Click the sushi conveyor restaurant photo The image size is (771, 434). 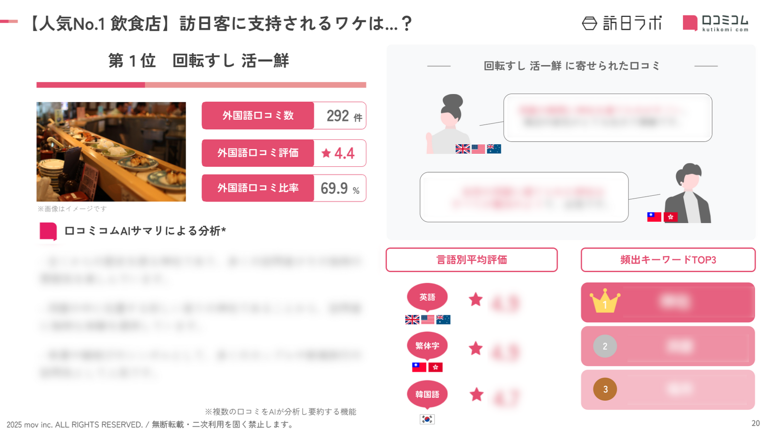(x=111, y=151)
